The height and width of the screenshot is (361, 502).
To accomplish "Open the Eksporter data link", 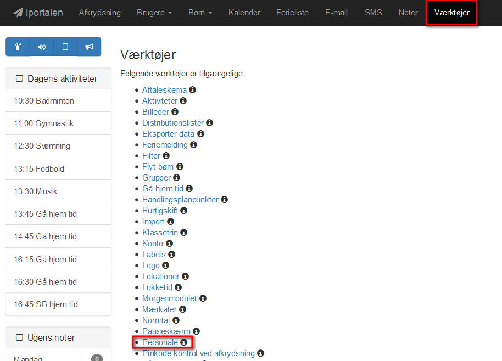I will (169, 134).
